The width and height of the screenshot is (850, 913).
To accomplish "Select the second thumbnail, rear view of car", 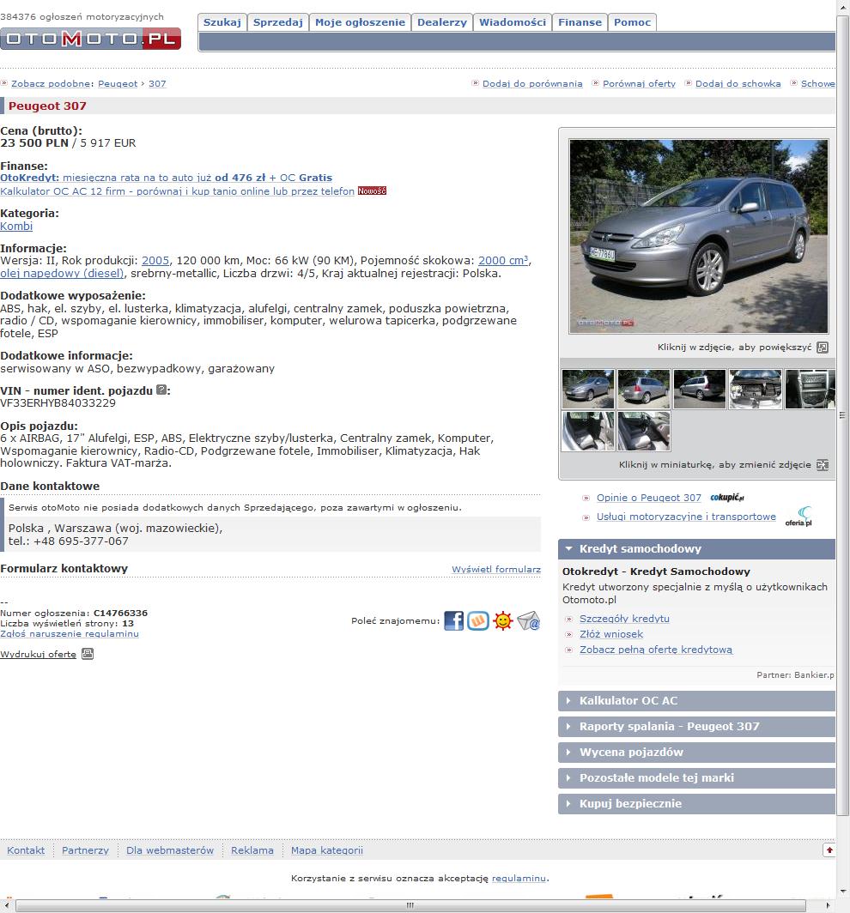I will pos(644,389).
